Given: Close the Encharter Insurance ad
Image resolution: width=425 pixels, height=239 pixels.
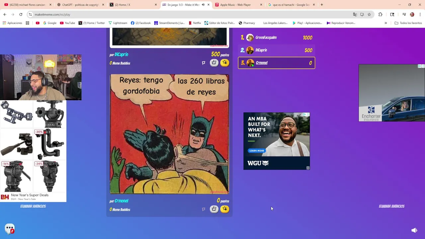Looking at the screenshot, I should coord(423,66).
